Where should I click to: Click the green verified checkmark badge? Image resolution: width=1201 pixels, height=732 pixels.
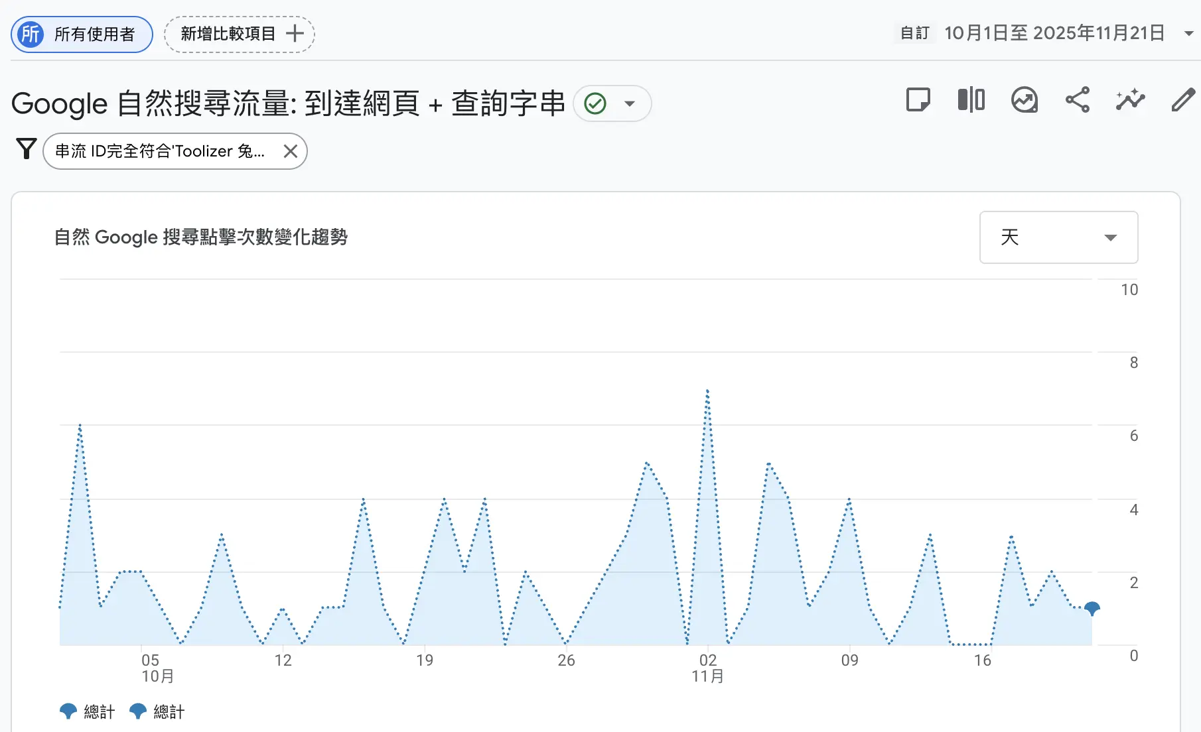coord(595,103)
